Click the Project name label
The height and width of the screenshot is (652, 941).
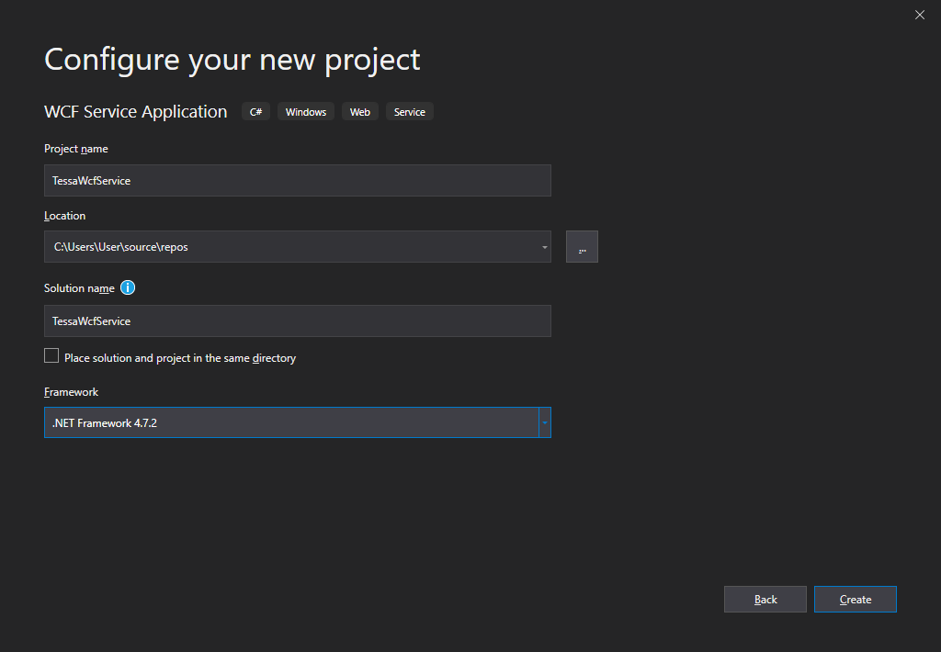[x=76, y=149]
